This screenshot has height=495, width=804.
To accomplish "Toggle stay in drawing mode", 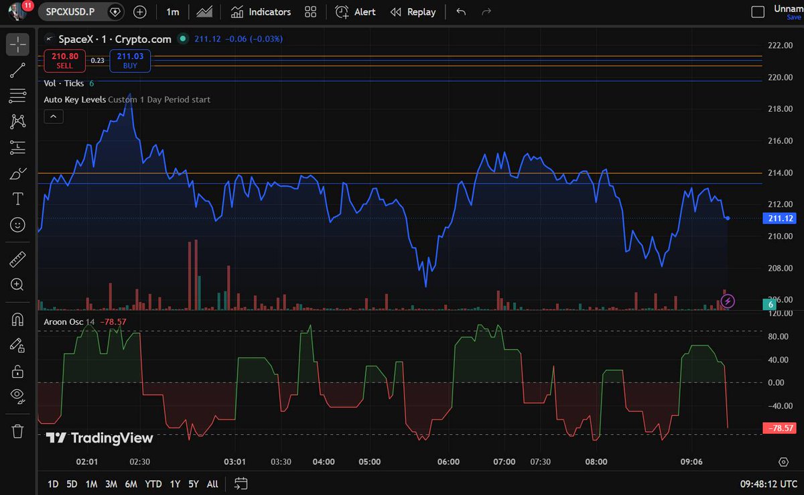I will (17, 345).
